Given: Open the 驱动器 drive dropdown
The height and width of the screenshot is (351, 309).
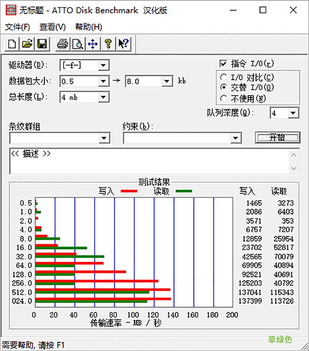Looking at the screenshot, I should (x=104, y=65).
